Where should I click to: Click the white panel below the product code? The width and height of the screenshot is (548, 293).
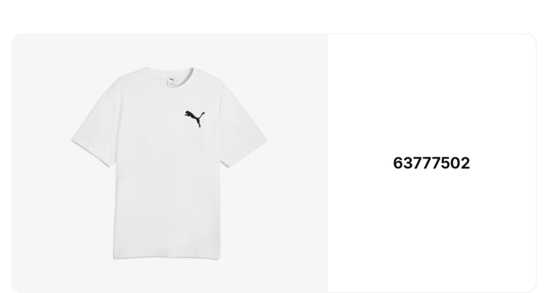(x=431, y=230)
